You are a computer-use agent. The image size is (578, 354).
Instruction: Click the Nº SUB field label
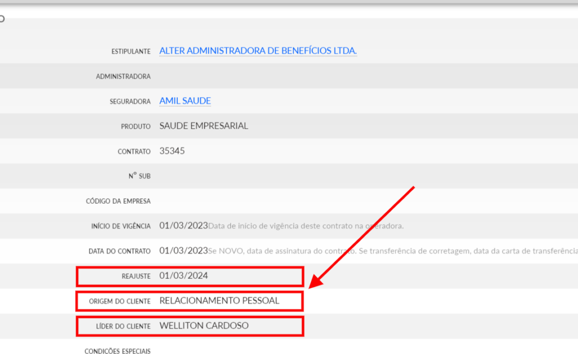click(139, 176)
